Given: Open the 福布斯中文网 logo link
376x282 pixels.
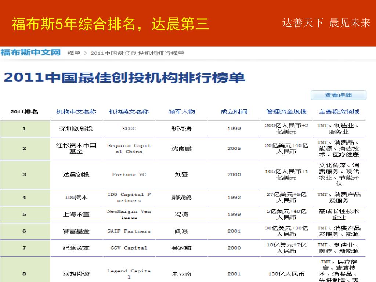Looking at the screenshot, I should pyautogui.click(x=30, y=52).
